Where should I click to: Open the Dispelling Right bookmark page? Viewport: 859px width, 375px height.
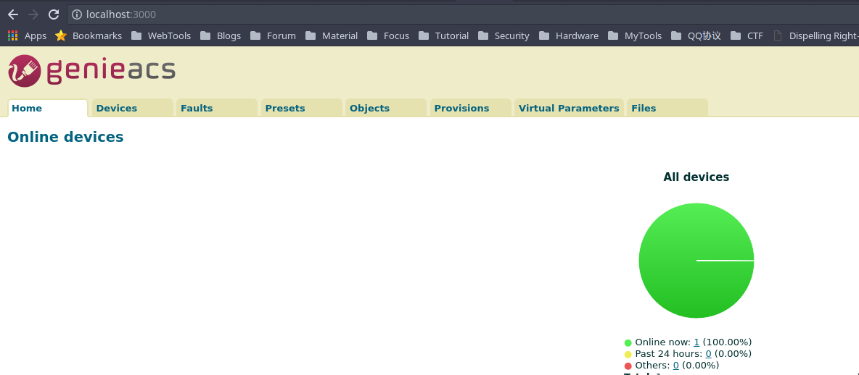[816, 35]
